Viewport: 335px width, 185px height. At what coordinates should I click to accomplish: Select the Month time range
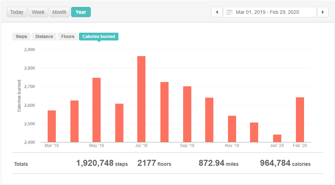click(59, 12)
